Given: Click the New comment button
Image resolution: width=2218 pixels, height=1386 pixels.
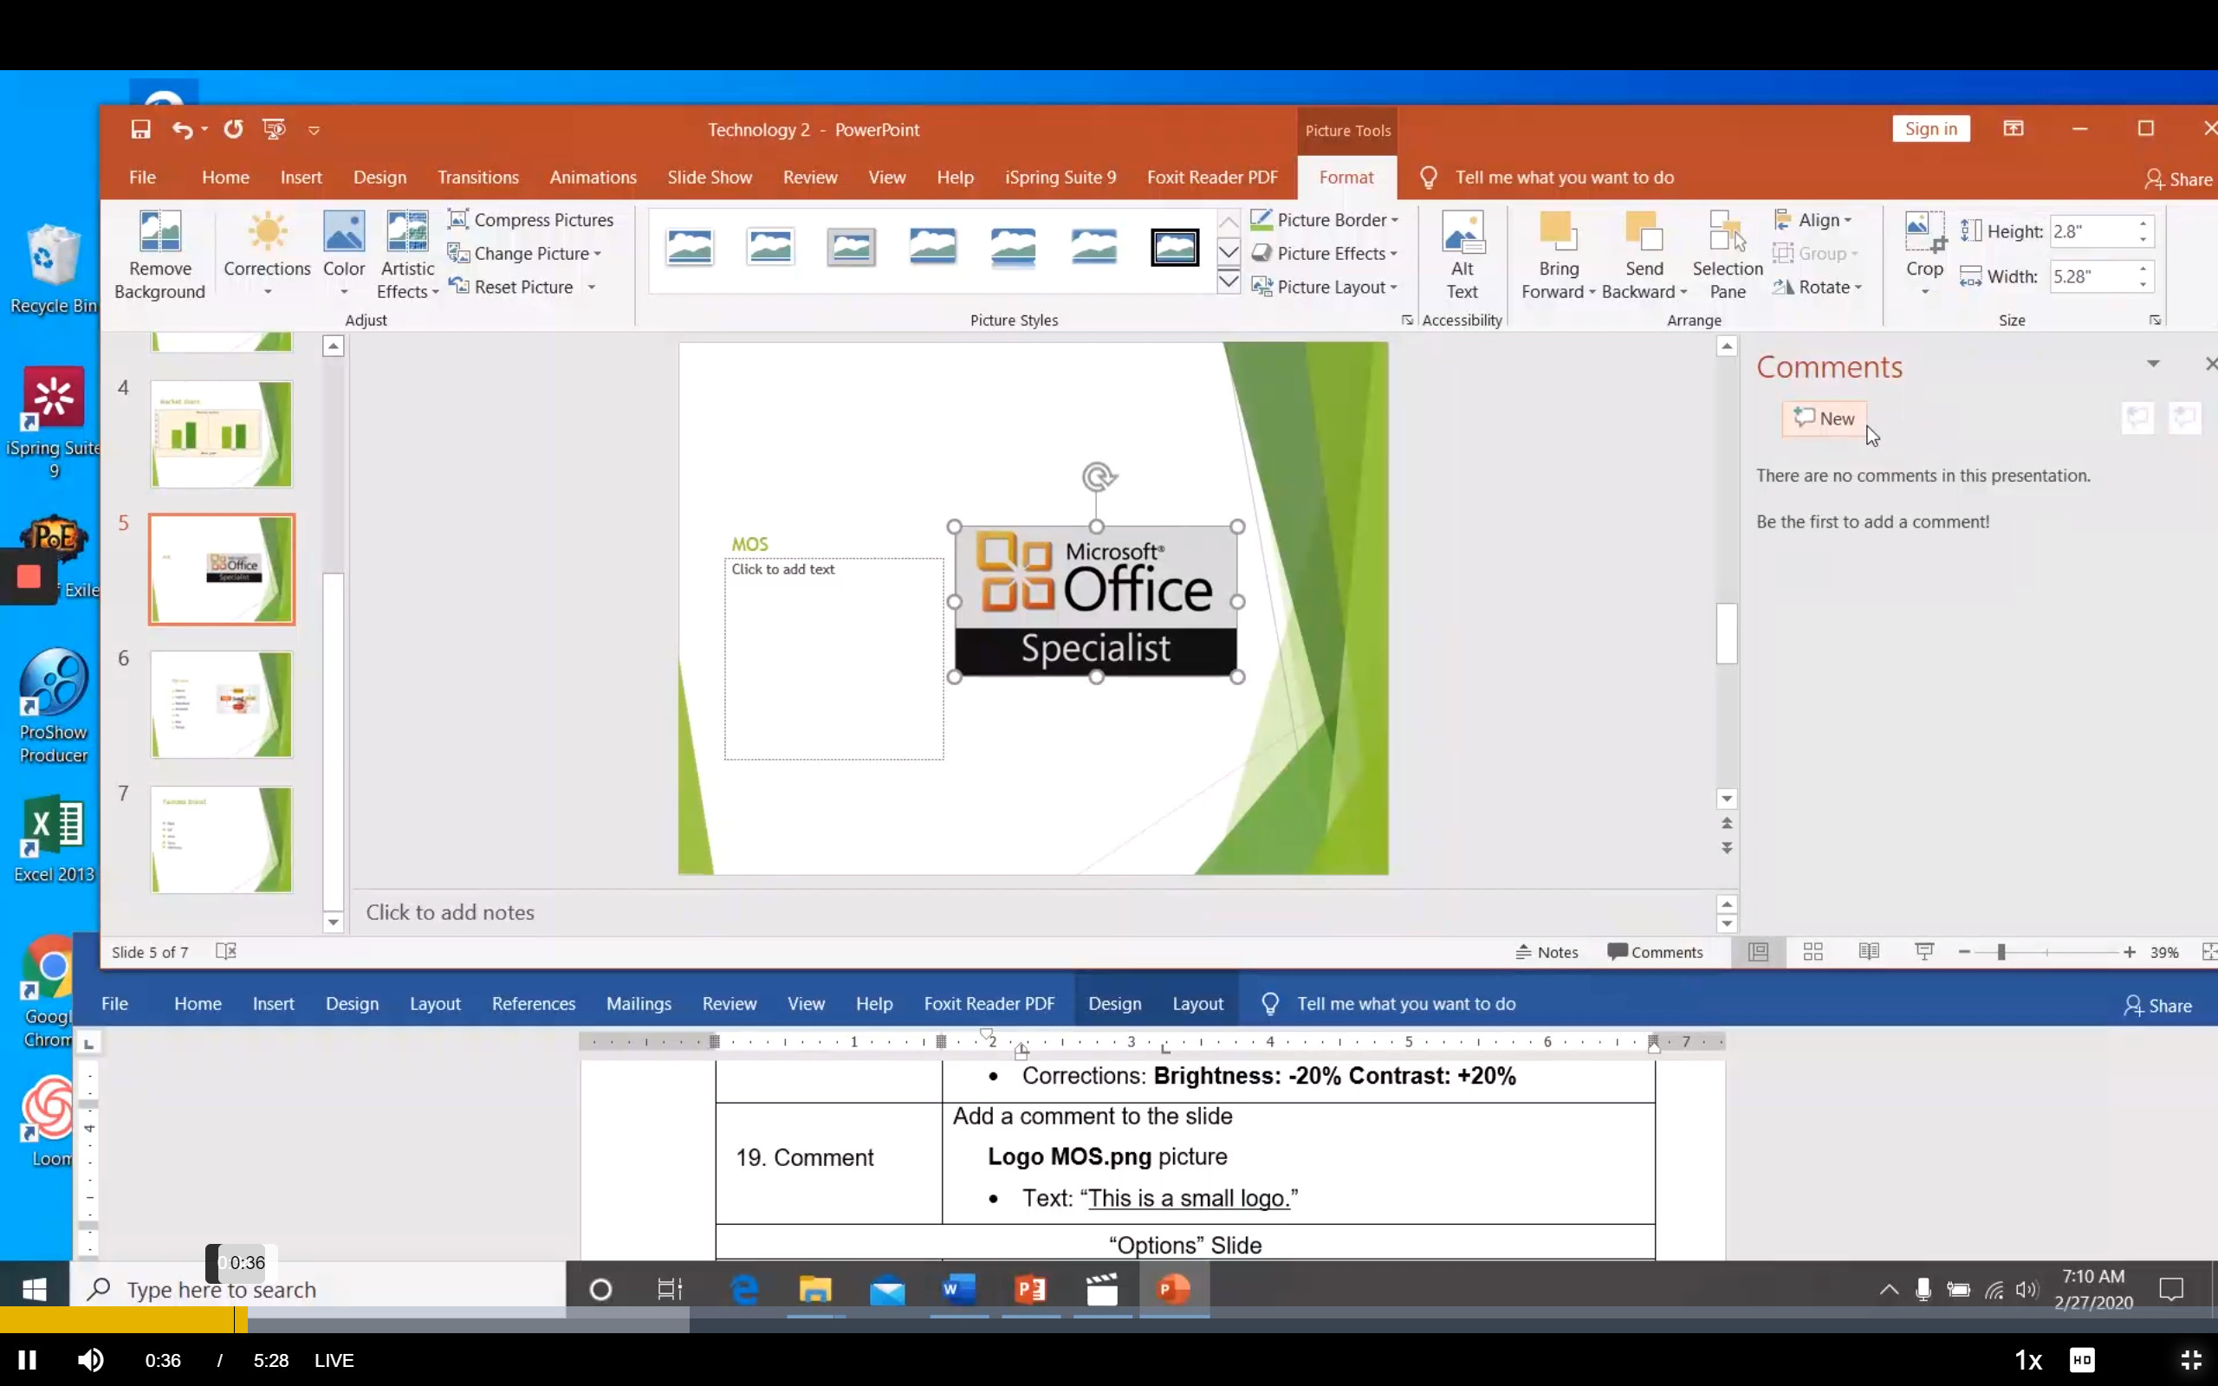Looking at the screenshot, I should coord(1826,417).
